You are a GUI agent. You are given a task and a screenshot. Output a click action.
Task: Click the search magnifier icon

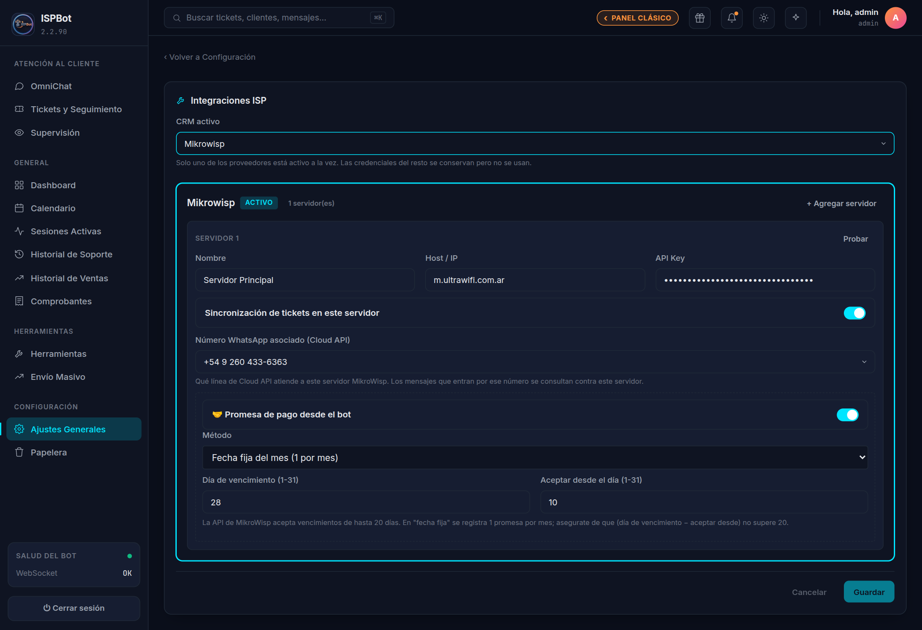click(176, 18)
